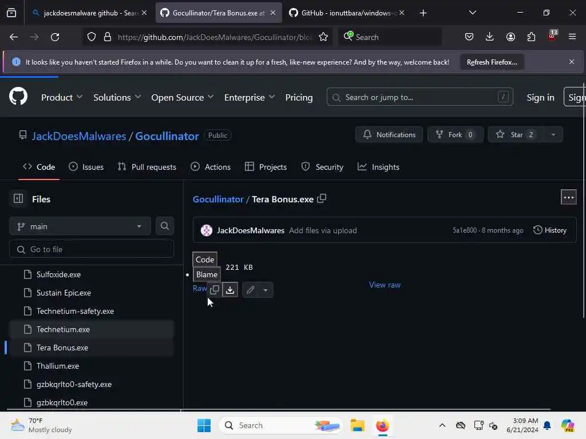Click Sign in link

click(540, 97)
